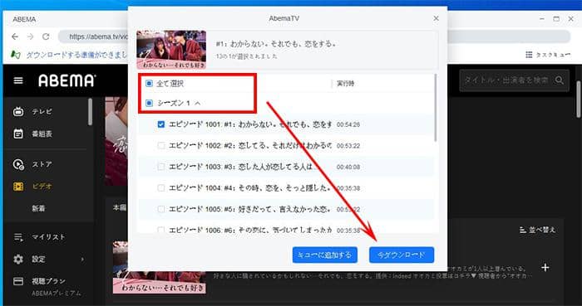Open the タスクキュー task queue
582x306 pixels.
tap(548, 55)
